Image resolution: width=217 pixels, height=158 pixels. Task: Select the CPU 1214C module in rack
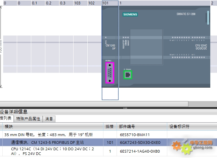(165, 46)
